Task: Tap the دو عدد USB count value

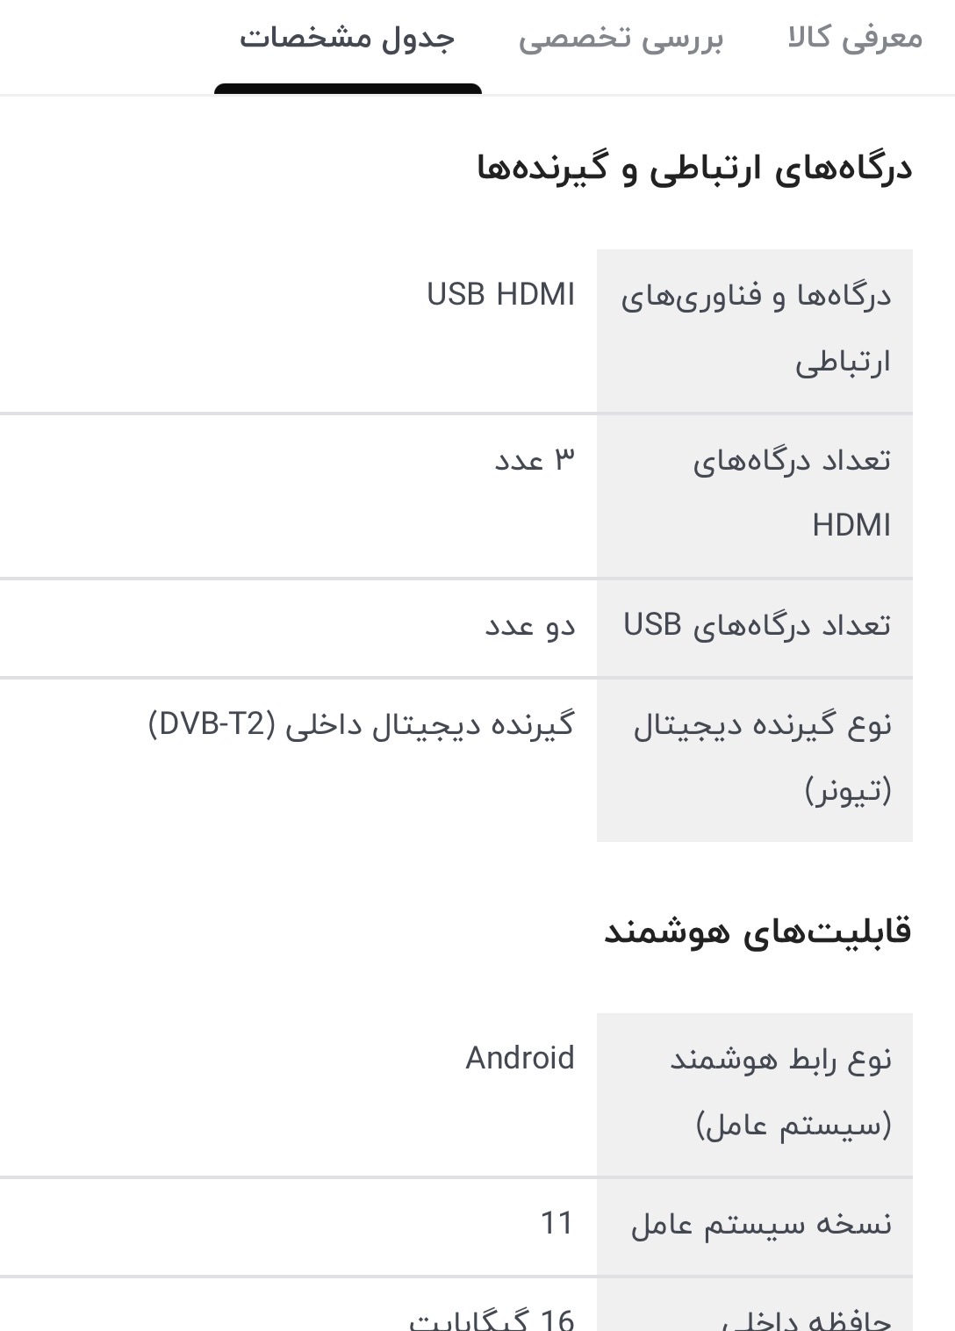Action: coord(530,626)
